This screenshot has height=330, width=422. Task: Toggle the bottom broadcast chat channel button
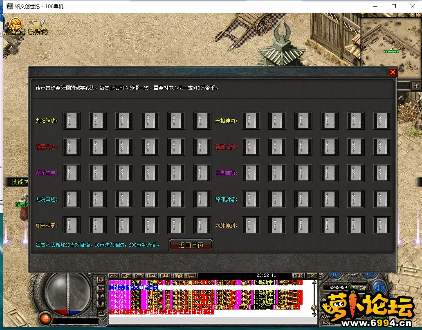[101, 312]
